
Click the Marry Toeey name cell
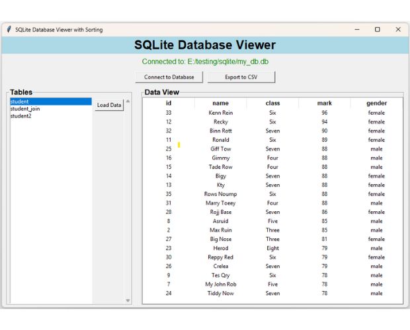click(220, 203)
